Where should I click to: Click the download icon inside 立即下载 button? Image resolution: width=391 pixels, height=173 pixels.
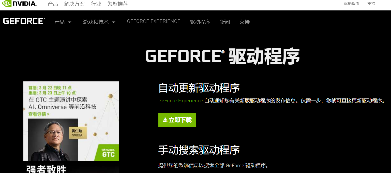tap(165, 120)
